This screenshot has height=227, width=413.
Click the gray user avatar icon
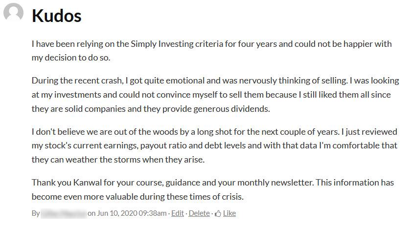click(13, 13)
